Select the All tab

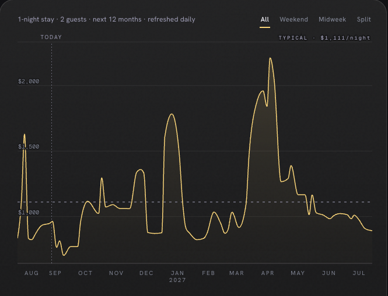[264, 19]
